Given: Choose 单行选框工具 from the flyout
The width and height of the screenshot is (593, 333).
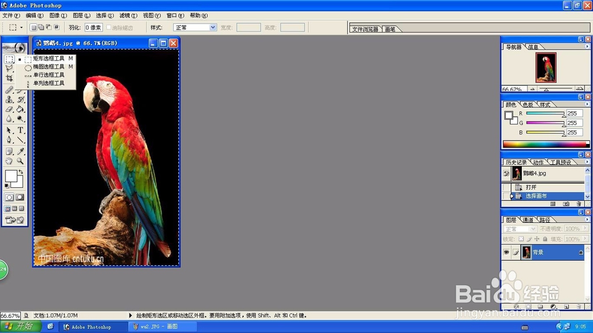Looking at the screenshot, I should (49, 75).
